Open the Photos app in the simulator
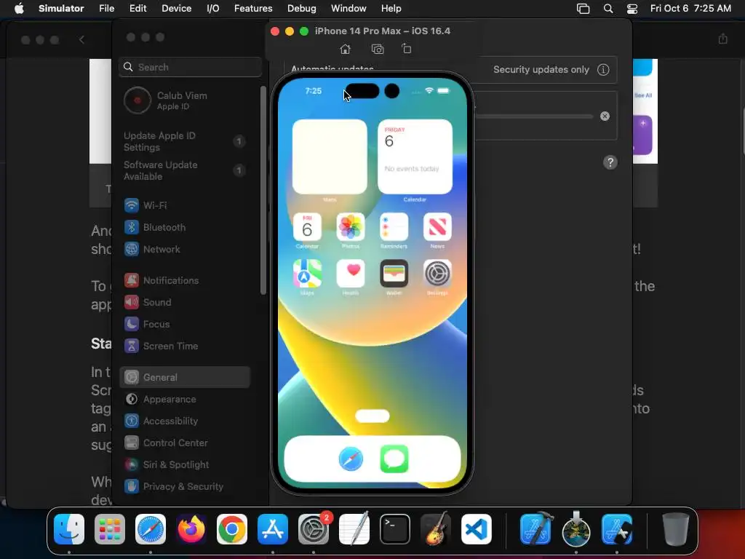745x559 pixels. (x=351, y=227)
